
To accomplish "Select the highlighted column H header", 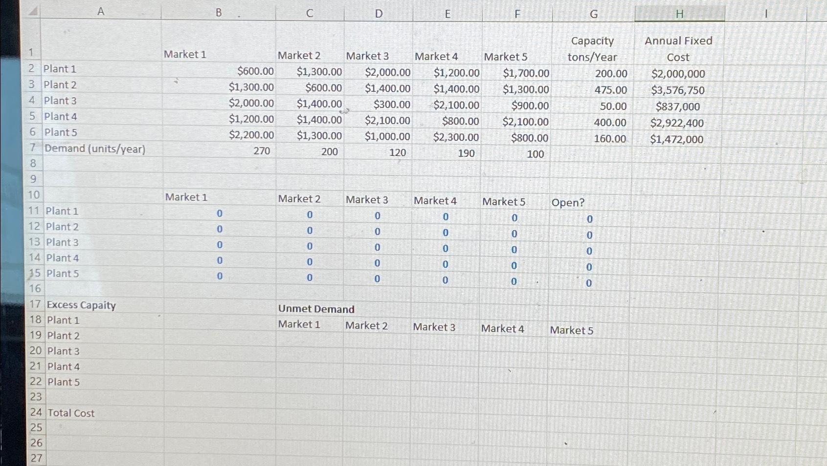I will pyautogui.click(x=679, y=14).
